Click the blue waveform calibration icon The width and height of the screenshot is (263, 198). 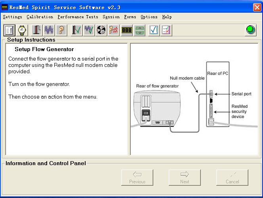click(x=49, y=30)
